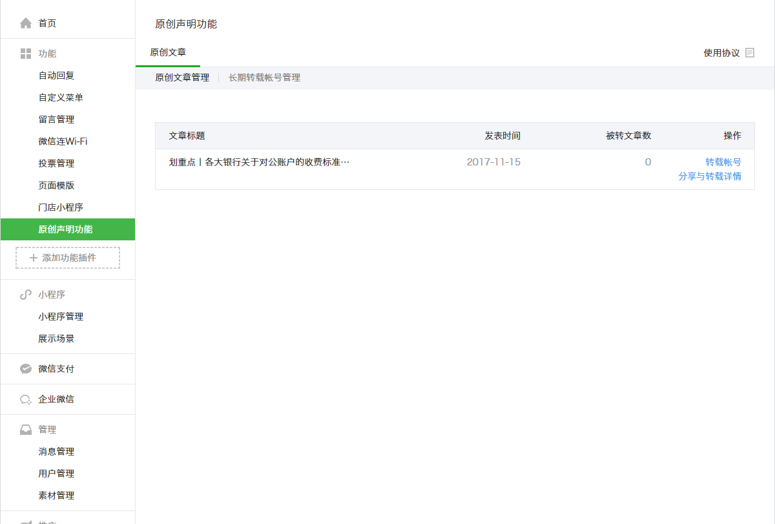
Task: Click the mini program icon beside 小程序
Action: 26,295
